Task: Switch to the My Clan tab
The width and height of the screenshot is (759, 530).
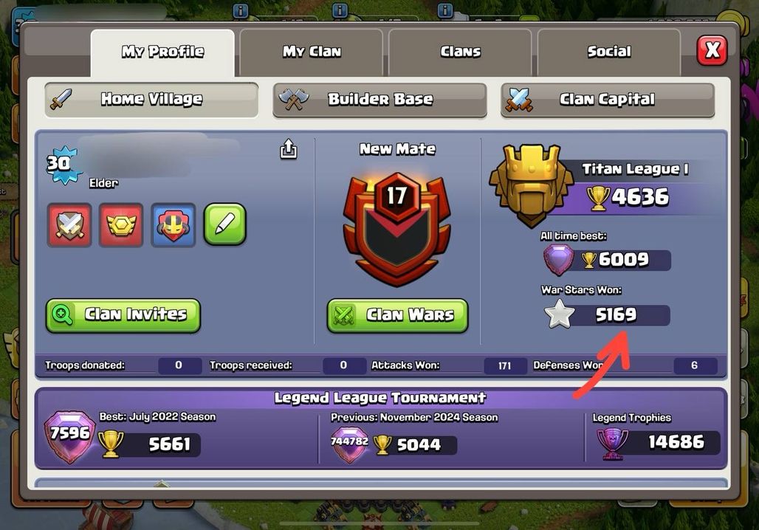Action: point(312,52)
